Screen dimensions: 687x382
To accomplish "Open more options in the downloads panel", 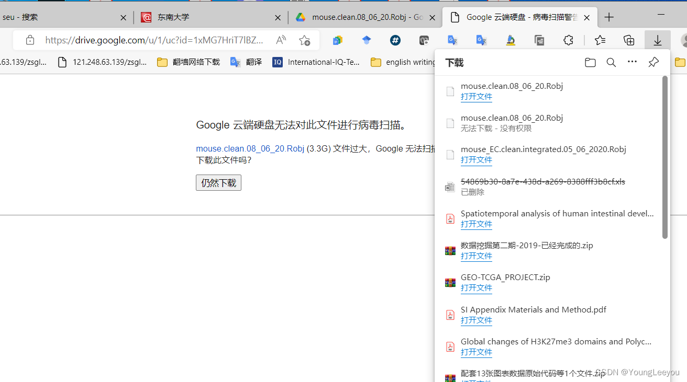I will coord(632,62).
